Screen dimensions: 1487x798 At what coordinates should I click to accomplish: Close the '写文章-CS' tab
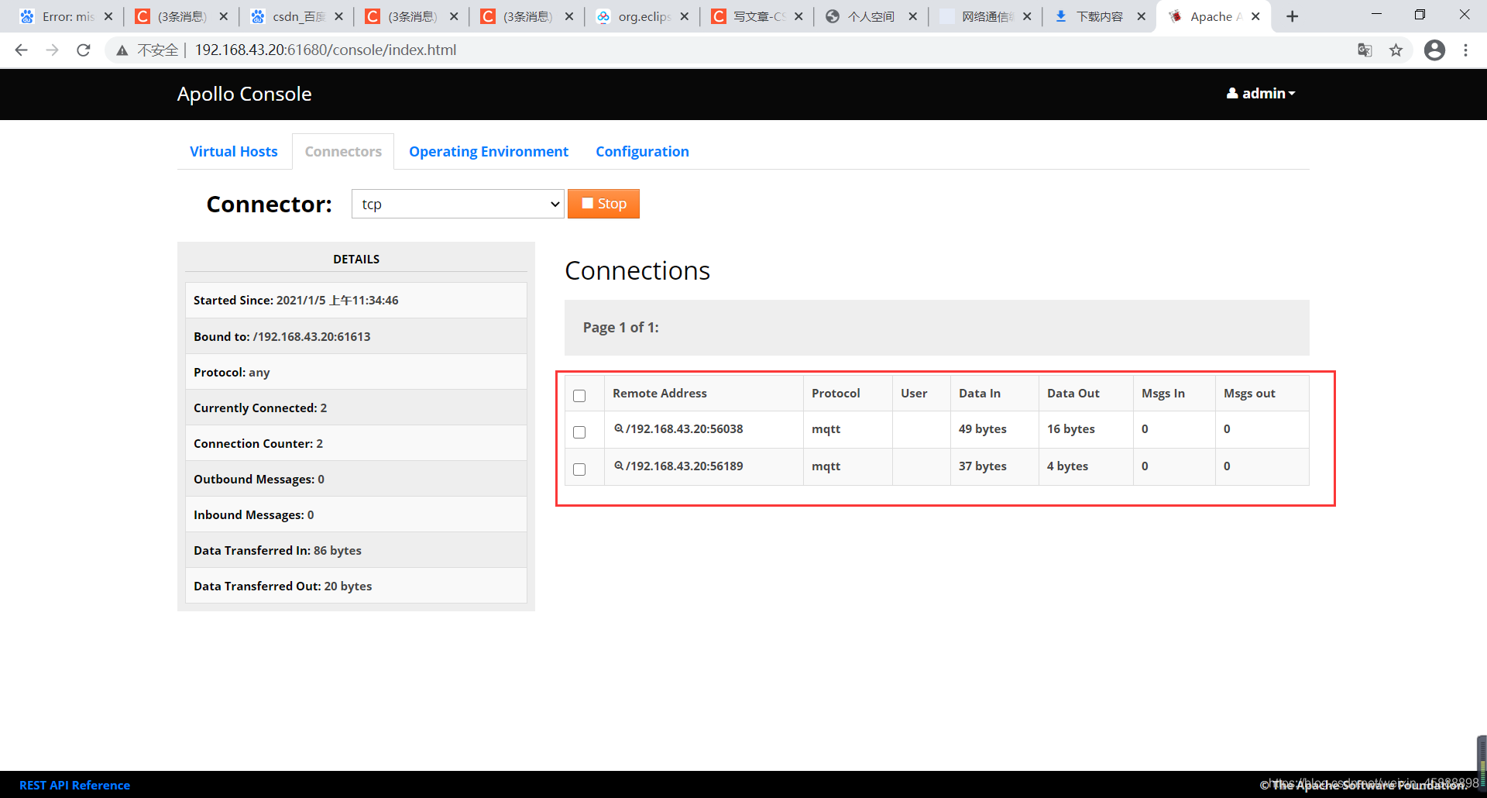[x=798, y=16]
